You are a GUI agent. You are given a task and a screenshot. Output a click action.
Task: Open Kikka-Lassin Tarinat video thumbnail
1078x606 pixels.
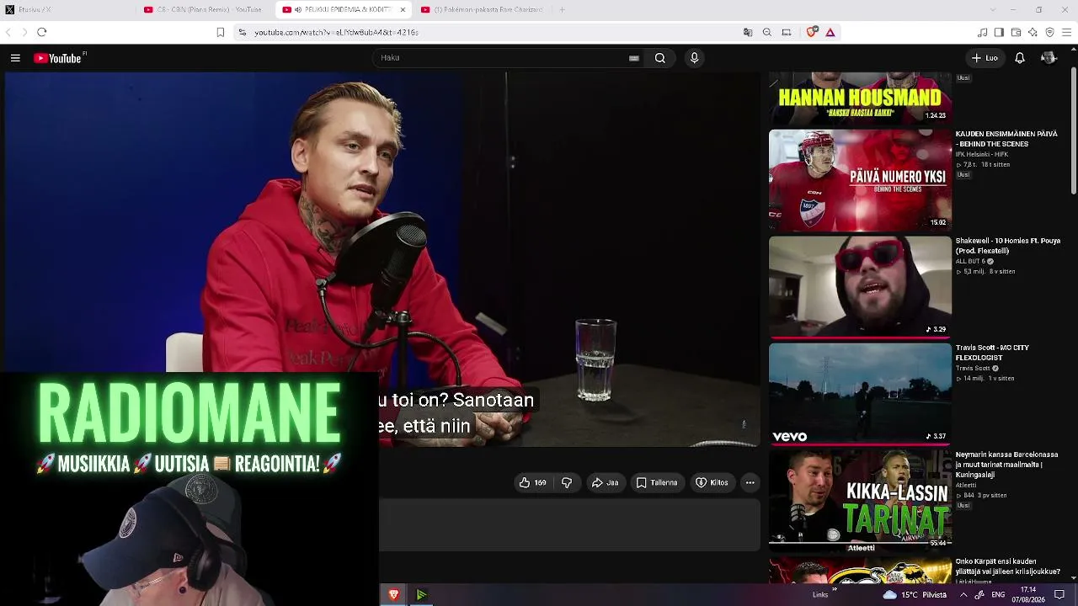[860, 501]
